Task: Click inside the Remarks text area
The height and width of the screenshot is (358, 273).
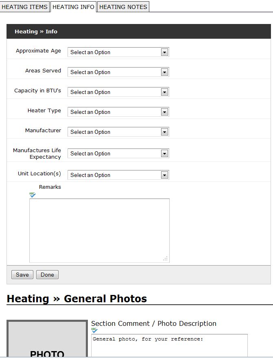Action: pyautogui.click(x=99, y=231)
